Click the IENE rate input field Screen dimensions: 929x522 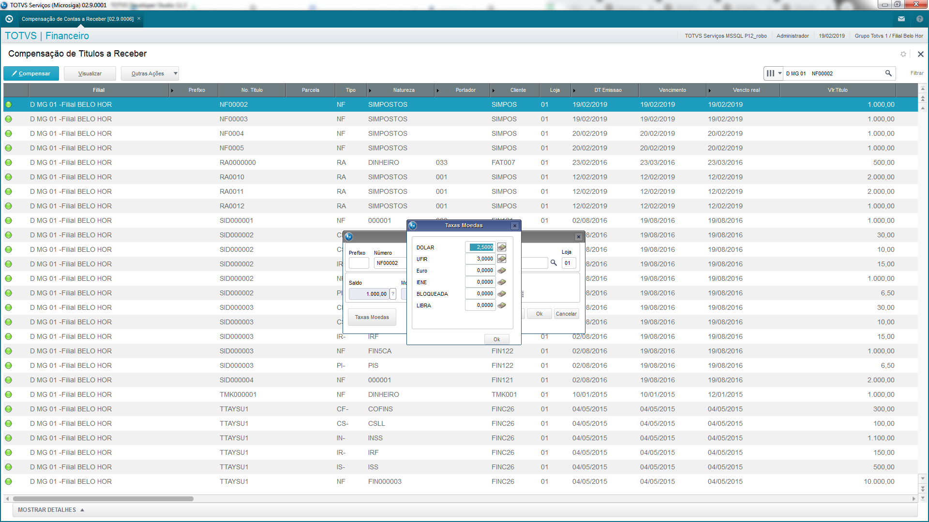click(x=480, y=282)
